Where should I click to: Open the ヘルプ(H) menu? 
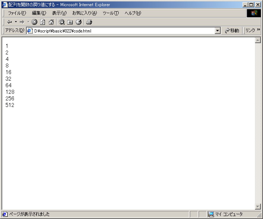pos(133,13)
